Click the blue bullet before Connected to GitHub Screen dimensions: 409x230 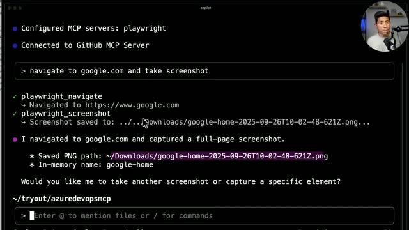click(15, 45)
